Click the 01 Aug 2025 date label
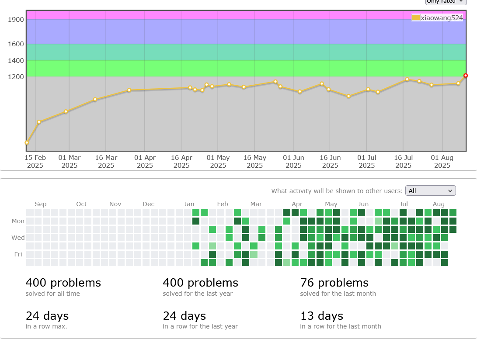Screen dimensions: 477x346 442,162
